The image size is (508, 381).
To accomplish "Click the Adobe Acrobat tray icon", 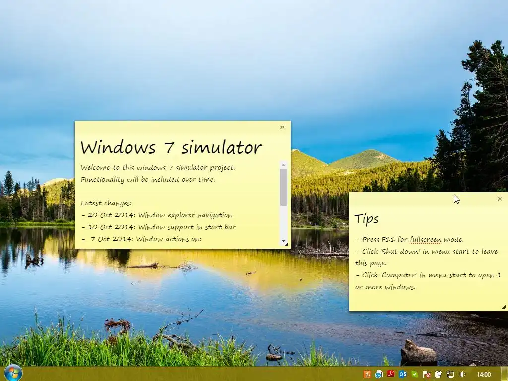I will 391,374.
